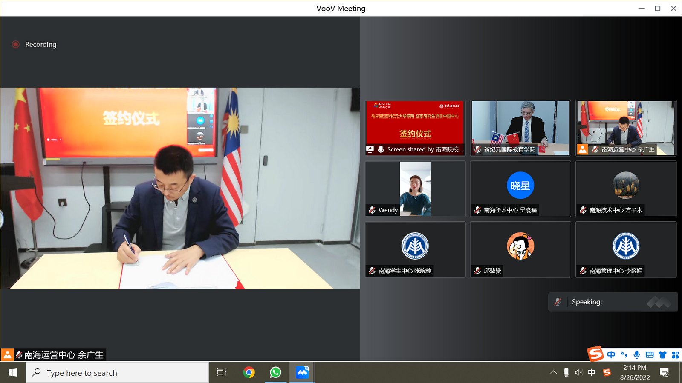
Task: Click the 南海学术中心 吴晓星 name label
Action: [x=510, y=210]
